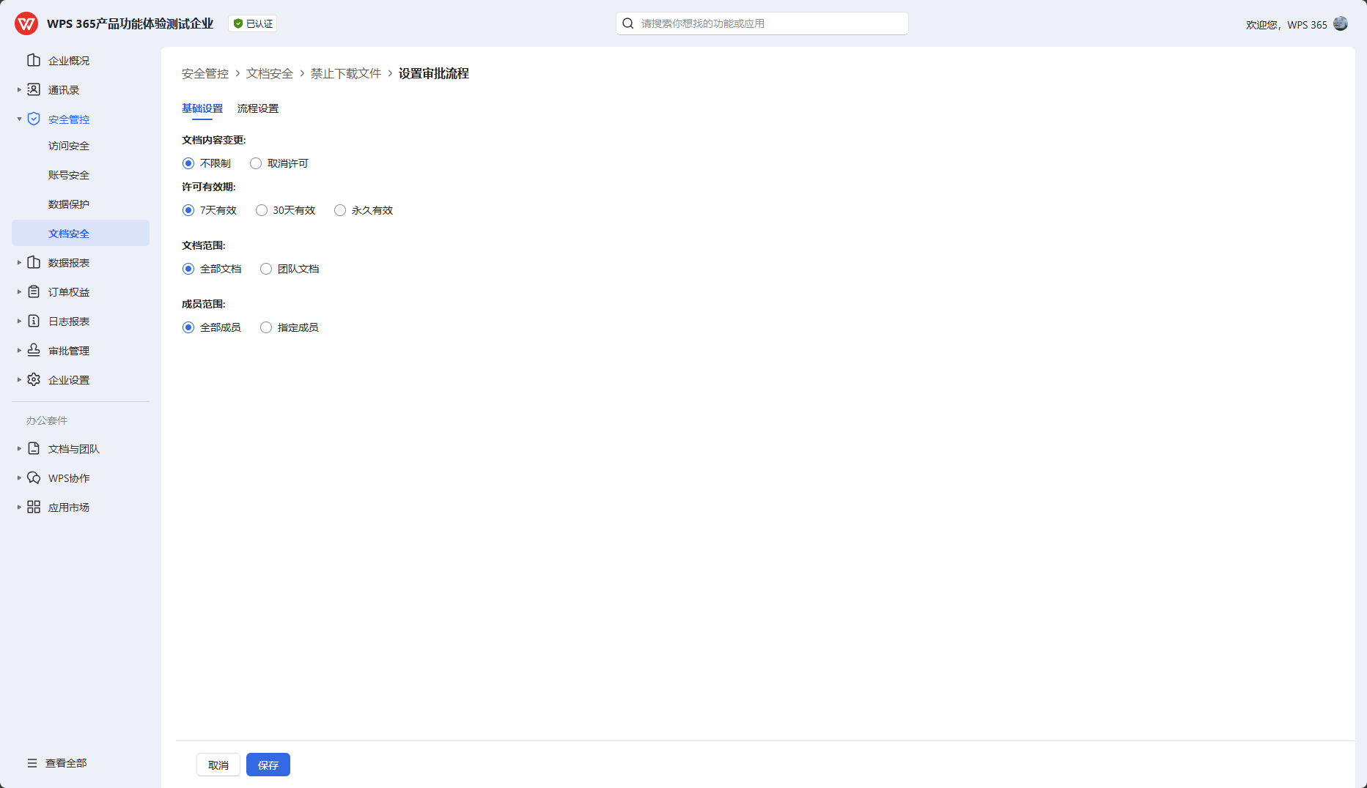Expand the 企业设置 tree arrow
1367x788 pixels.
19,379
